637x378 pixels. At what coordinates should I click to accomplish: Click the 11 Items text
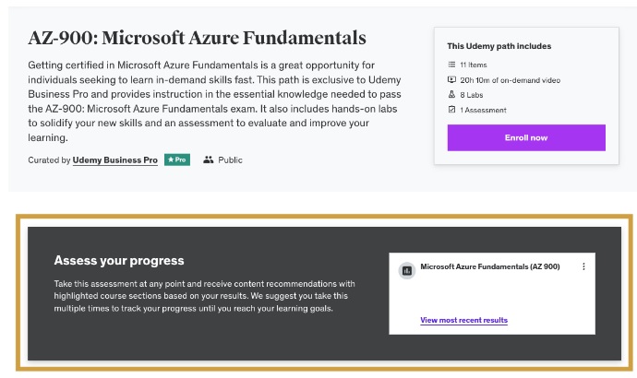tap(474, 65)
